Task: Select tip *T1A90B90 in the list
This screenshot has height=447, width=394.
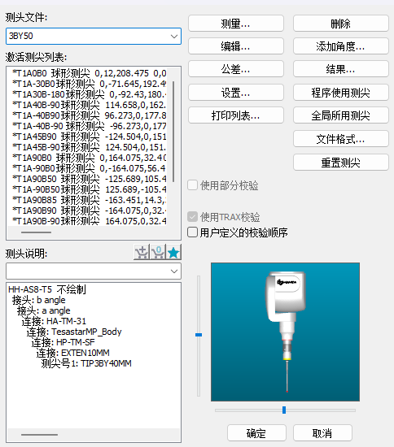Action: [89, 210]
